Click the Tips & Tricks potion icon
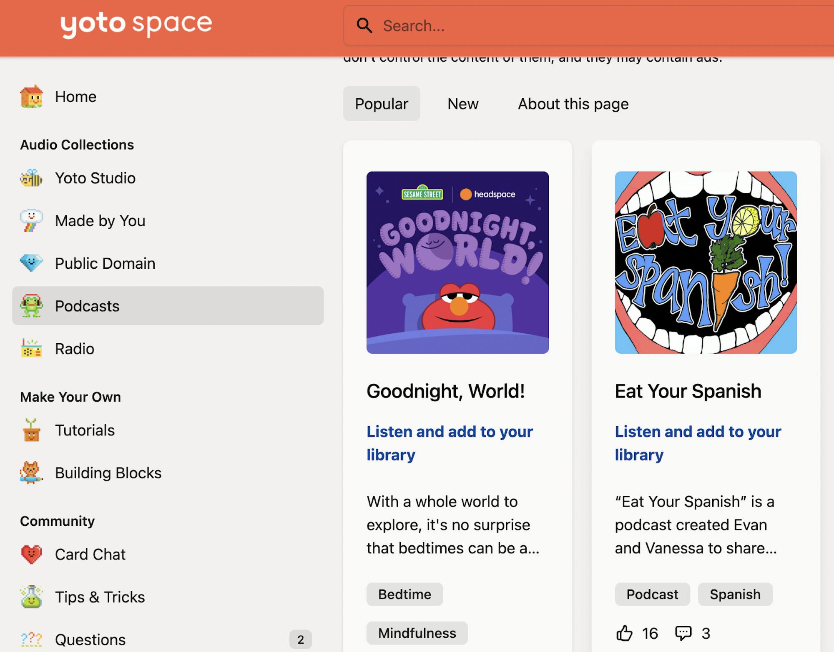The width and height of the screenshot is (834, 652). (31, 597)
